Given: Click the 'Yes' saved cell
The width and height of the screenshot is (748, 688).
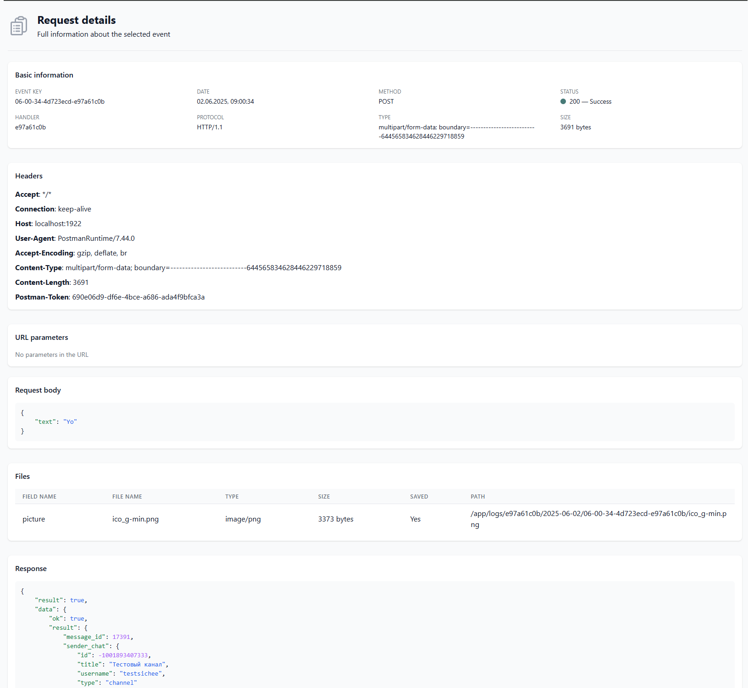Looking at the screenshot, I should (x=416, y=519).
